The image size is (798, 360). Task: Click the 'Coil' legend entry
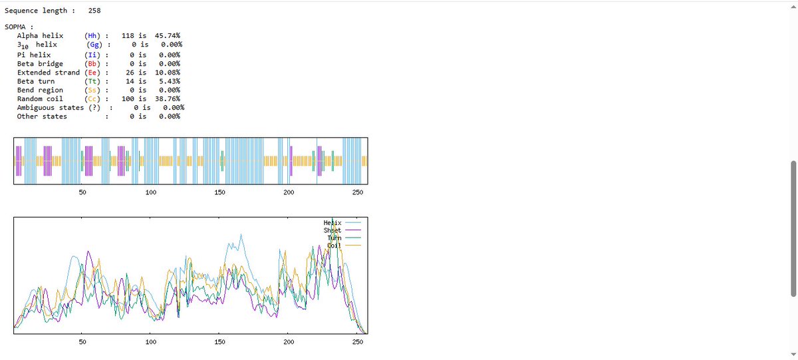tap(344, 246)
